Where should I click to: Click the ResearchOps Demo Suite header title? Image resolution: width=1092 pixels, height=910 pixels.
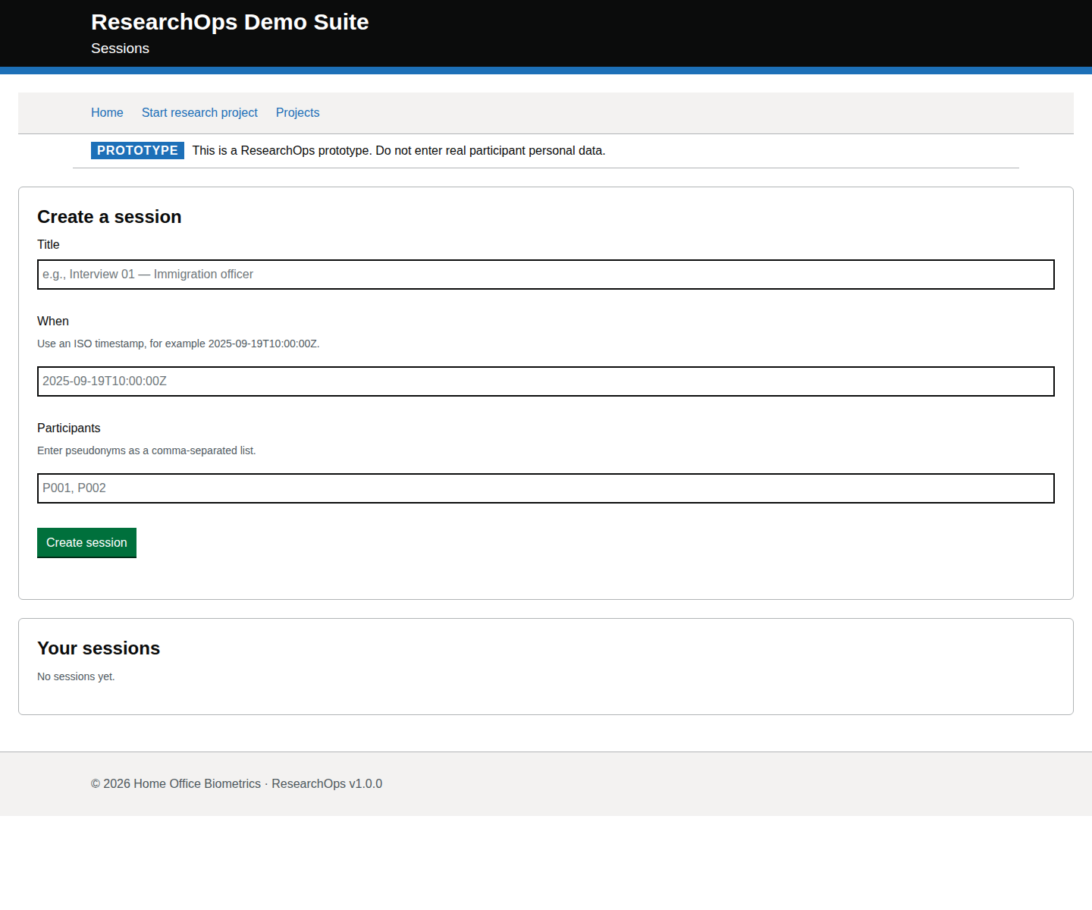click(x=230, y=22)
